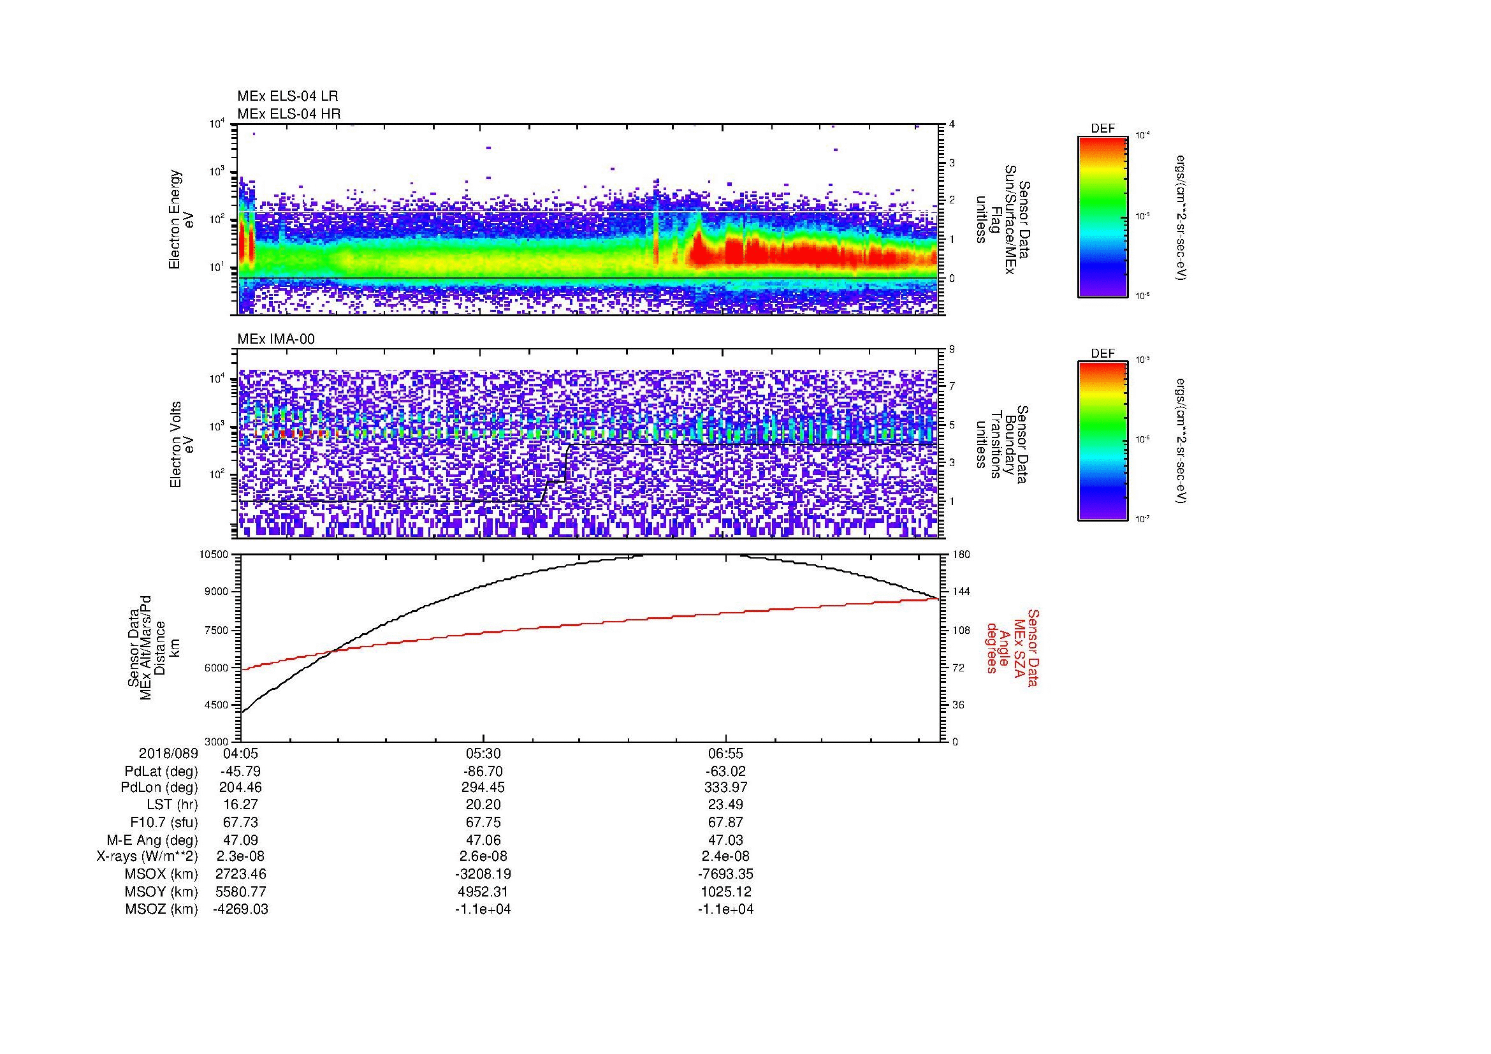Click the 'X-rays (W/m**2)' row label
This screenshot has width=1491, height=1054.
[x=147, y=856]
